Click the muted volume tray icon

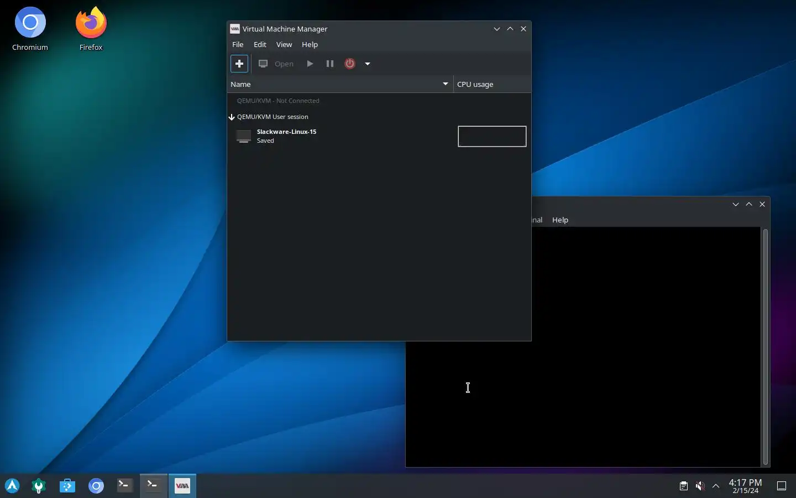[x=700, y=486]
